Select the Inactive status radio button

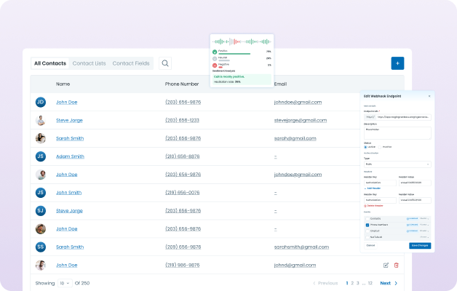381,147
